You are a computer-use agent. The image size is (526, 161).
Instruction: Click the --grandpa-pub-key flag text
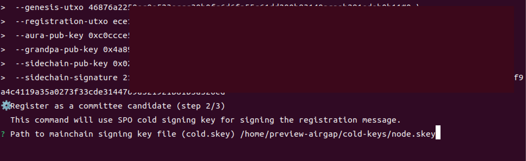click(57, 49)
